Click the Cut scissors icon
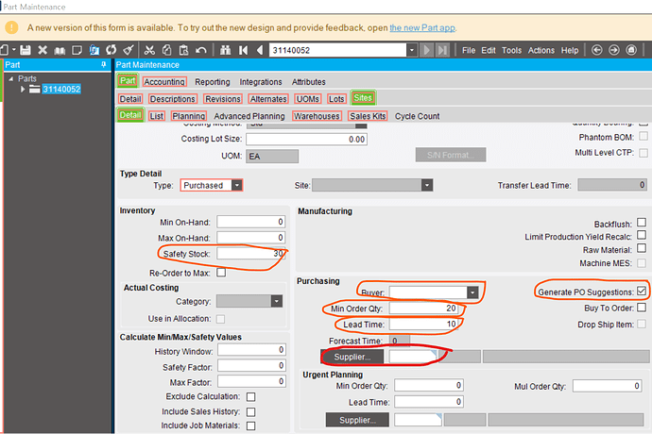This screenshot has height=434, width=652. tap(149, 50)
